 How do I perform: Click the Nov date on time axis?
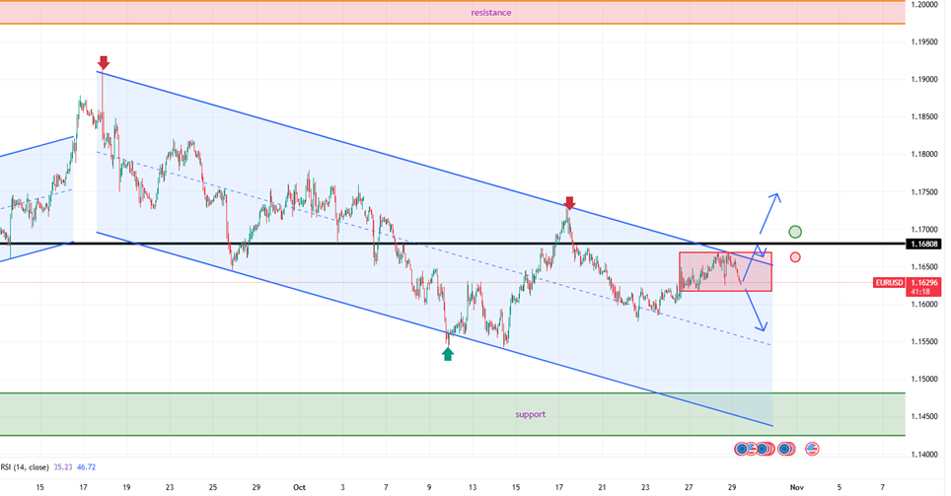pos(797,487)
